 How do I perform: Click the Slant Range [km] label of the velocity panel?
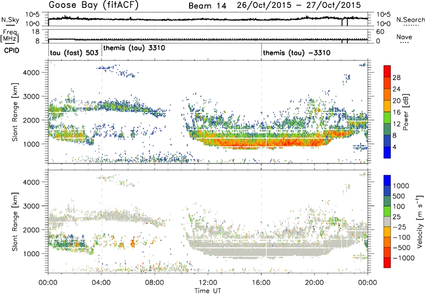pos(15,222)
